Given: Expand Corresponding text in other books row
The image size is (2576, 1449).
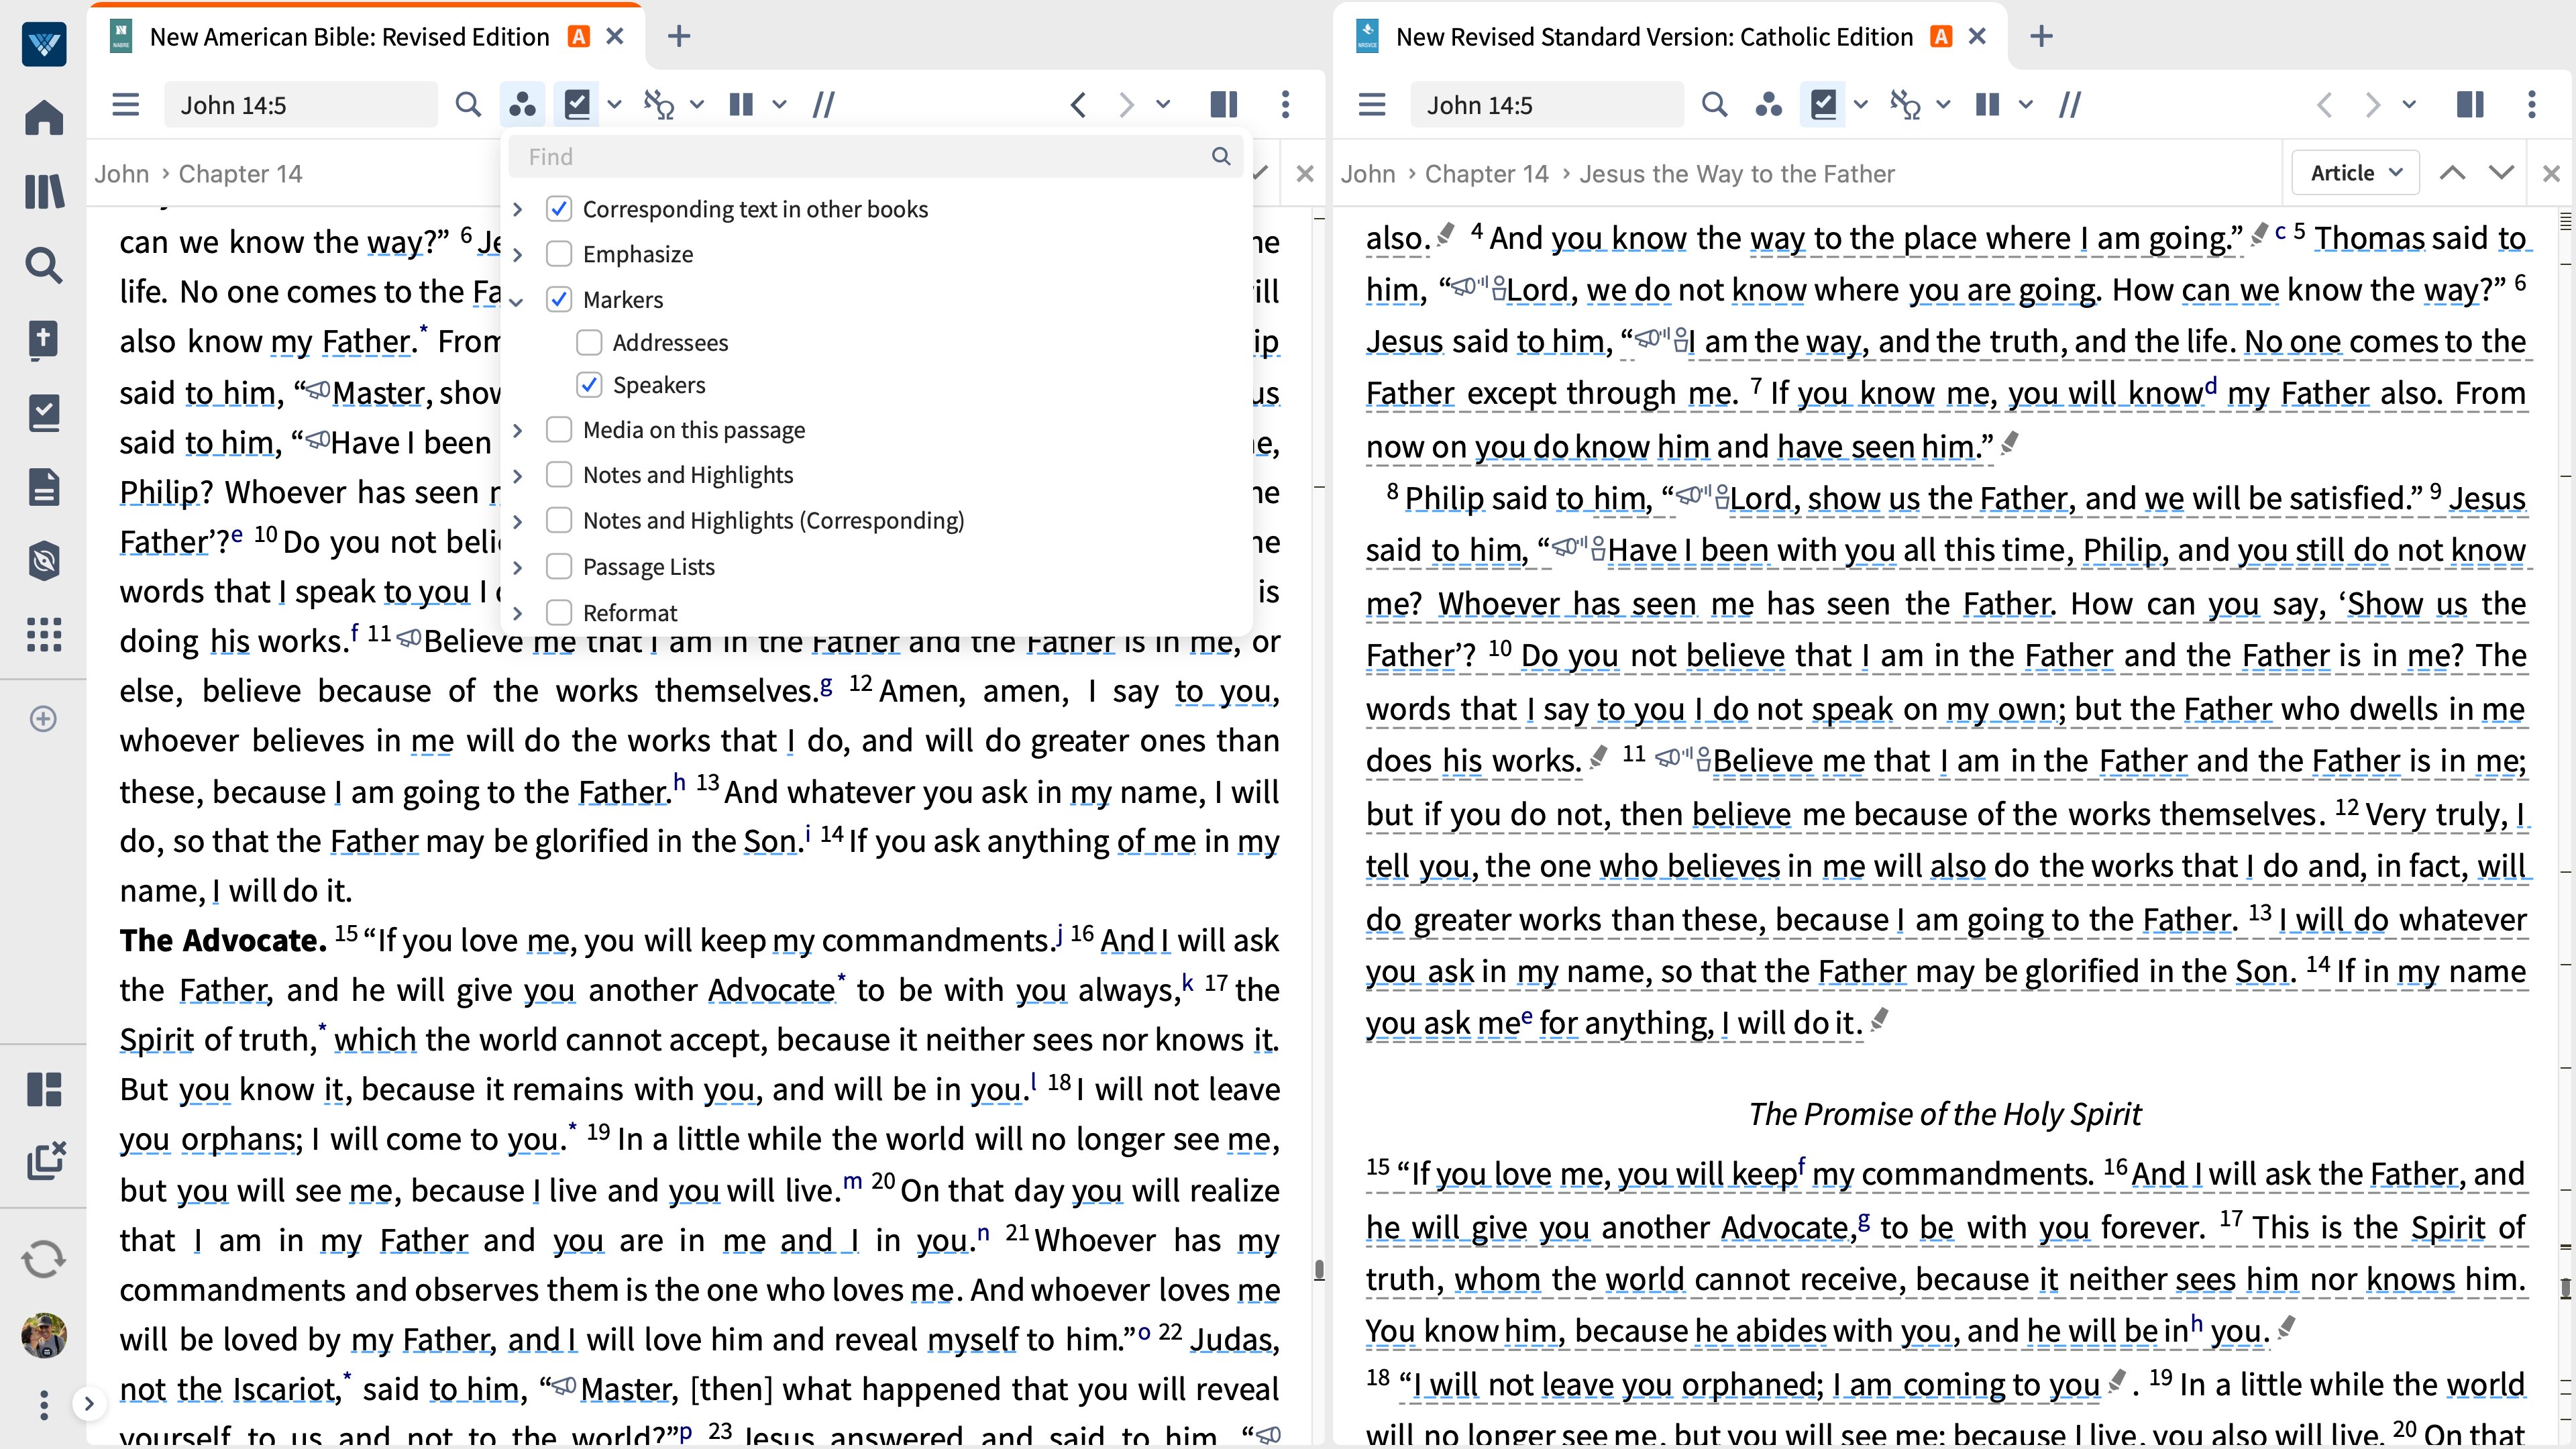Looking at the screenshot, I should pyautogui.click(x=517, y=209).
